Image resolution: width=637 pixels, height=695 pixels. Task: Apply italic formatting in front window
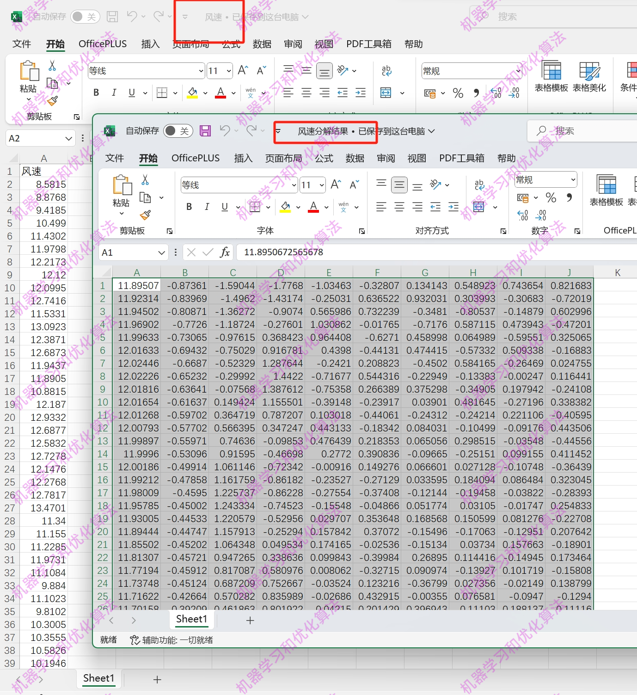pyautogui.click(x=207, y=207)
